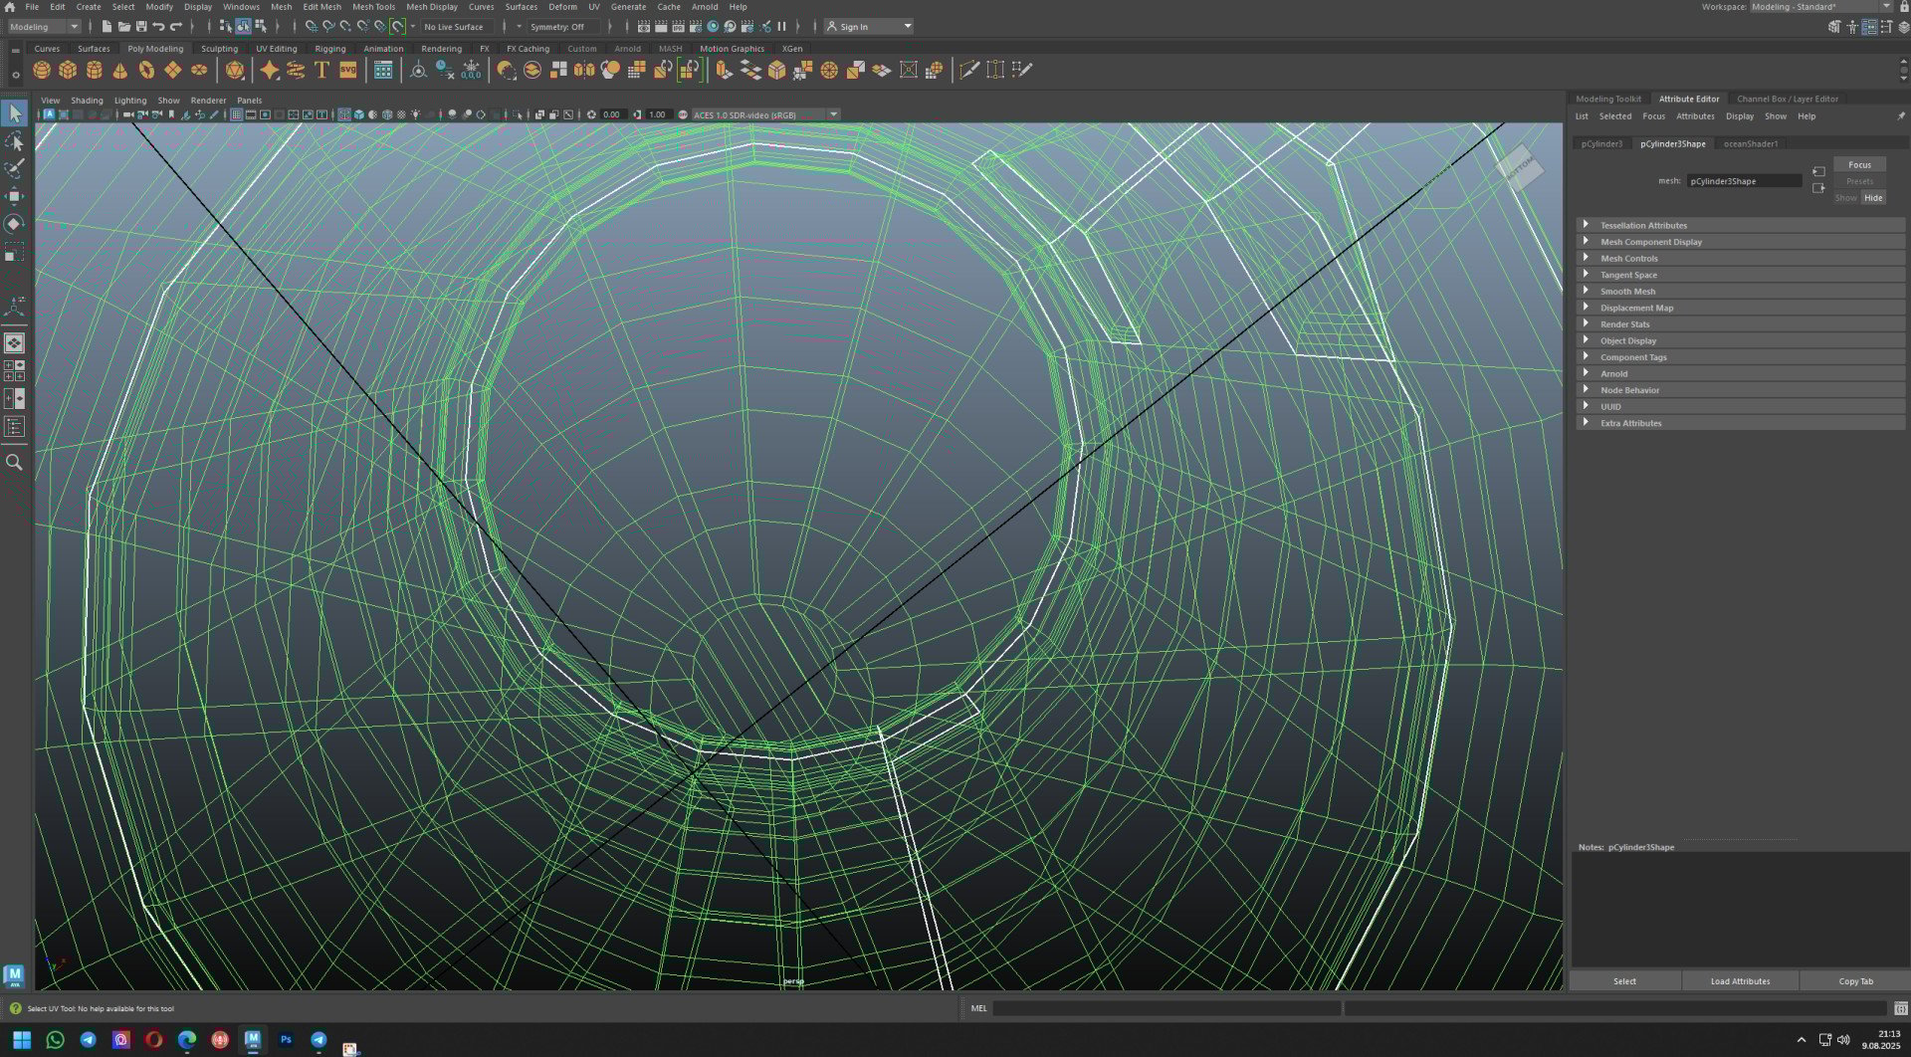Activate the Select tool arrow
This screenshot has height=1057, width=1911.
(14, 113)
